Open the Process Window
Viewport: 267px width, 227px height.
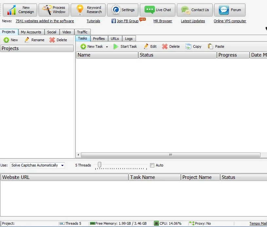click(54, 10)
